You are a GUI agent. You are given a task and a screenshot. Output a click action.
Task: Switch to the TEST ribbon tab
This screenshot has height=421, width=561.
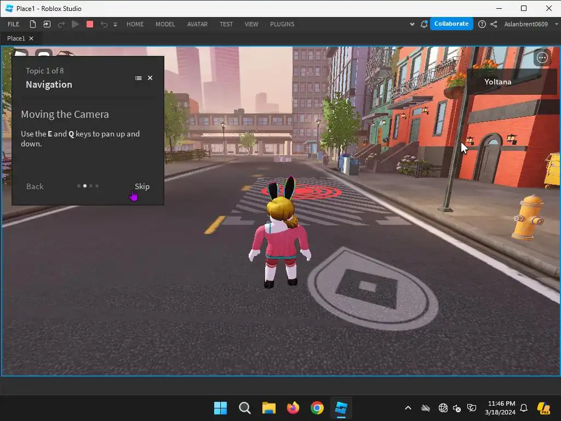click(x=226, y=24)
